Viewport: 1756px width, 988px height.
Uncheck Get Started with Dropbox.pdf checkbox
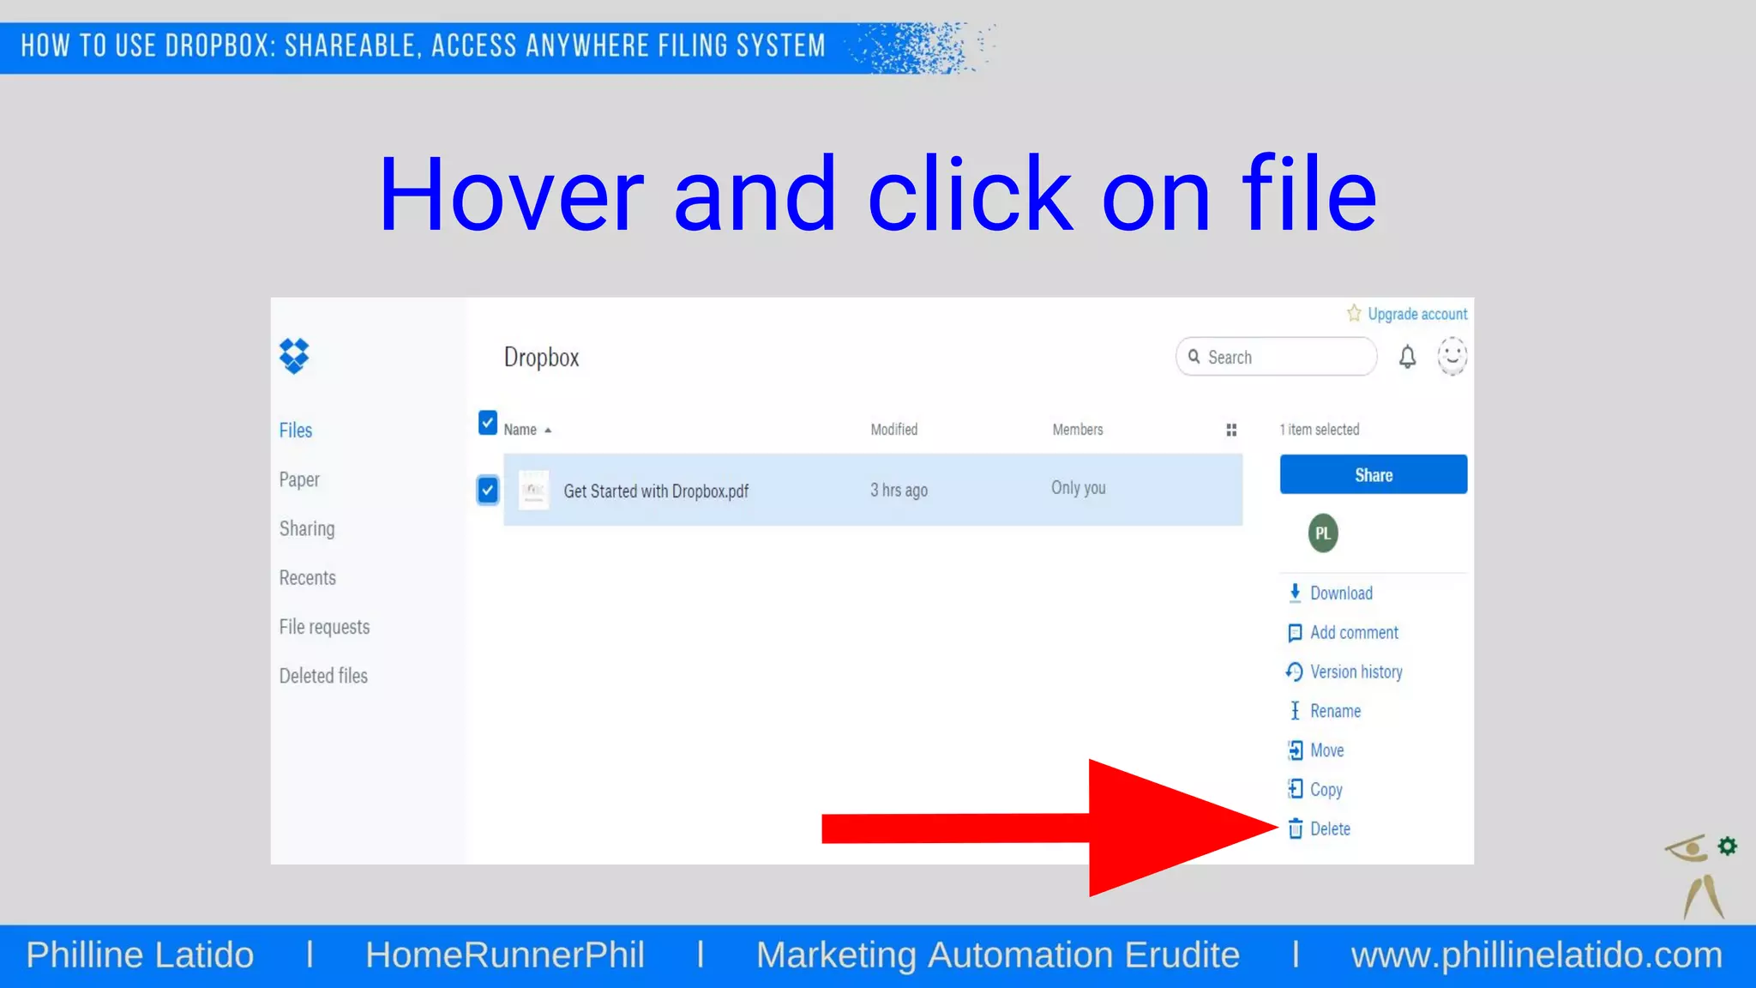click(487, 490)
